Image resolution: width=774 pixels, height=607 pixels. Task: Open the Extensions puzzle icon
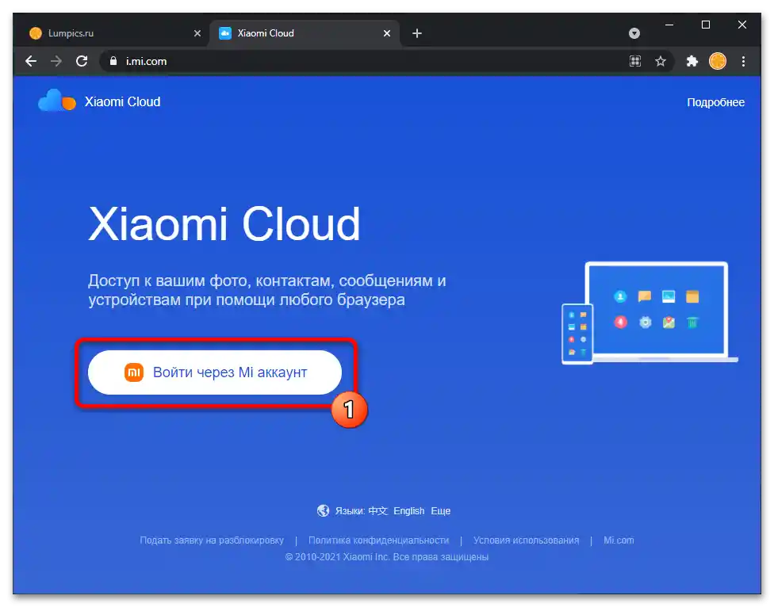[x=692, y=61]
